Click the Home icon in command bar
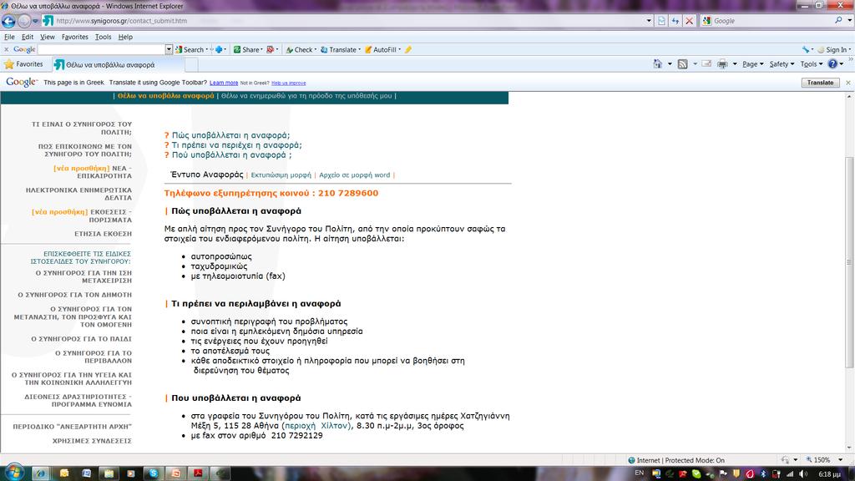The image size is (855, 481). pos(658,63)
